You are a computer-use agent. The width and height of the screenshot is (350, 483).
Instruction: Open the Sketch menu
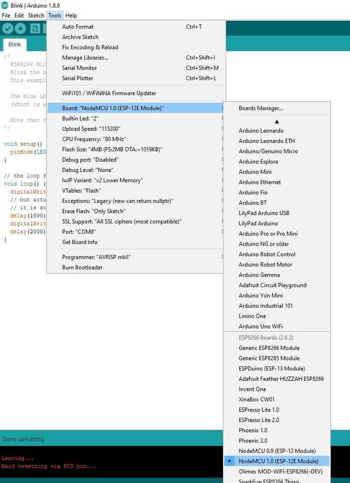click(x=36, y=16)
